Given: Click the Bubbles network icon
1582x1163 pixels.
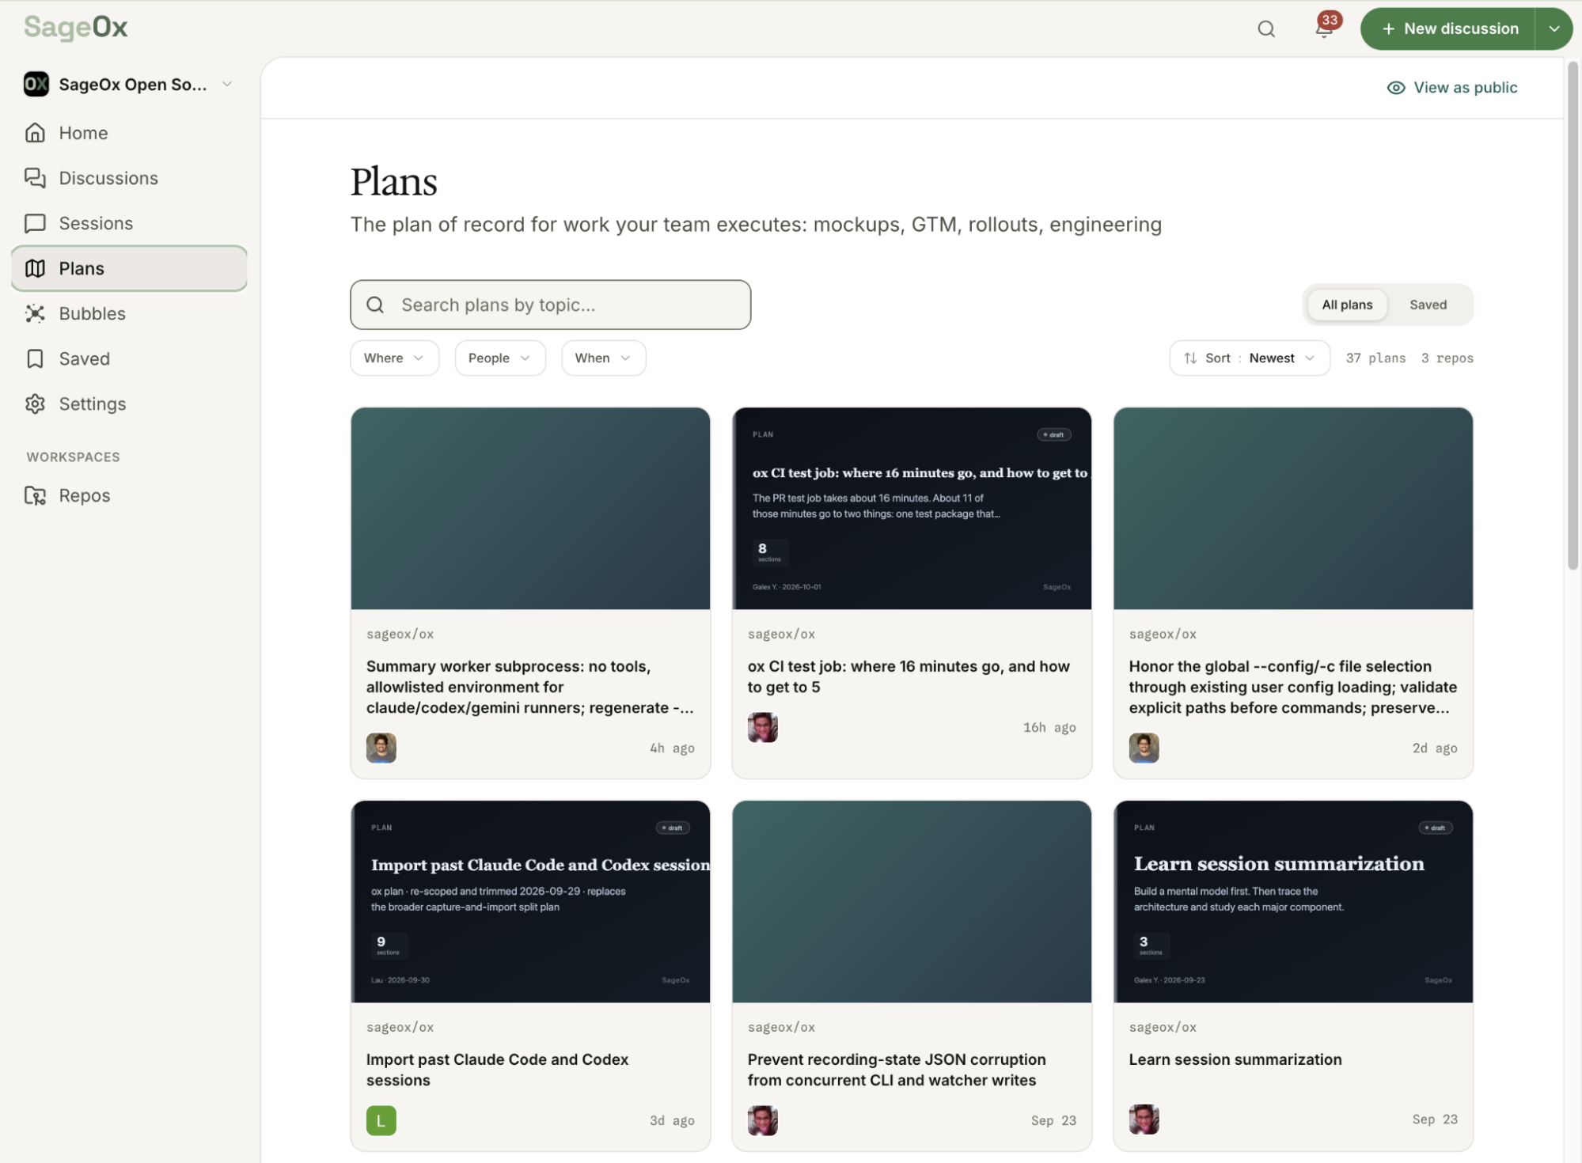Looking at the screenshot, I should [35, 313].
